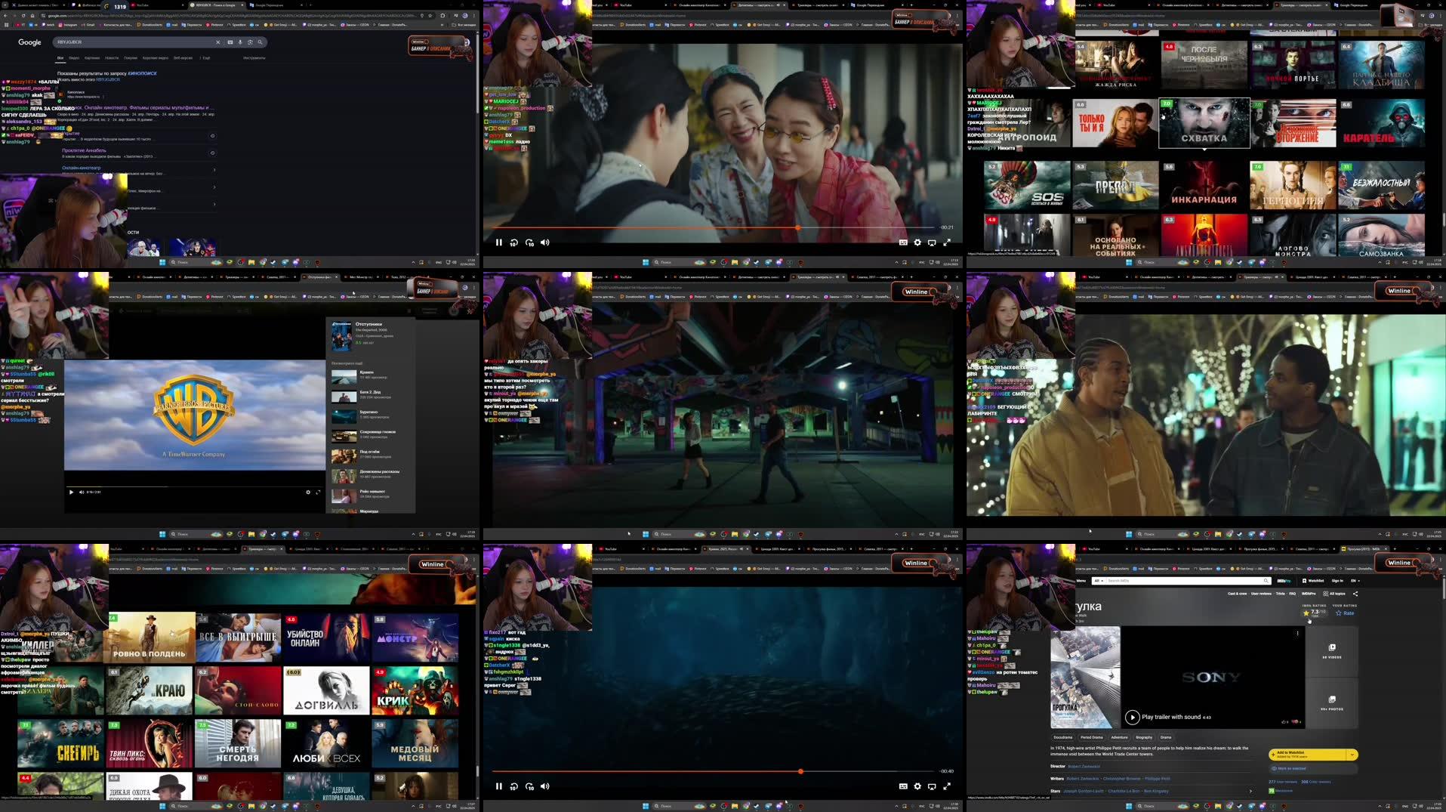Open the Cast & crew link on IMDb

pos(1237,594)
